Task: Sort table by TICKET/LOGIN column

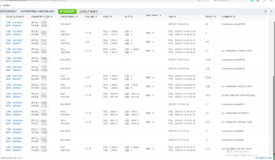Action: click(x=15, y=17)
